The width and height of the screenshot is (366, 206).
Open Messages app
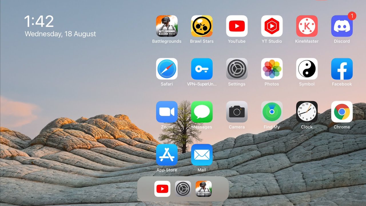(202, 112)
